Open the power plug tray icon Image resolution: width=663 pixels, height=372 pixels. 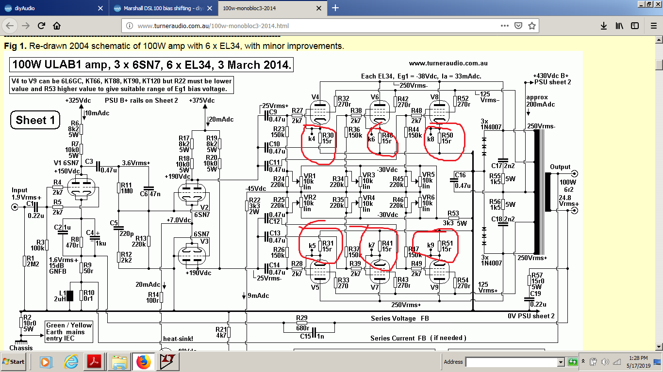[x=594, y=362]
